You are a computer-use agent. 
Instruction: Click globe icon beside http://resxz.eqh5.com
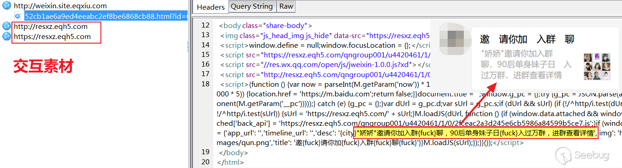tap(6, 27)
